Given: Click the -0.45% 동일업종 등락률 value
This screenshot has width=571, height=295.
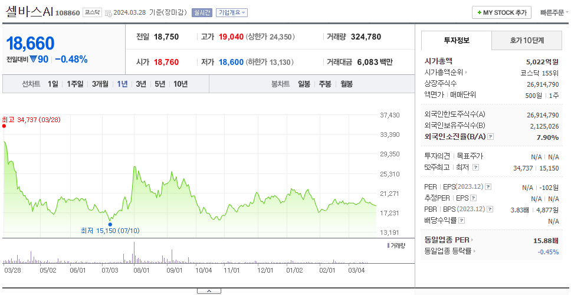Looking at the screenshot, I should click(548, 252).
